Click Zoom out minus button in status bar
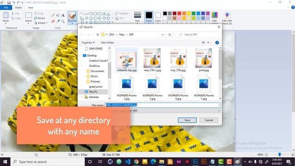The height and width of the screenshot is (166, 295). [x=266, y=155]
